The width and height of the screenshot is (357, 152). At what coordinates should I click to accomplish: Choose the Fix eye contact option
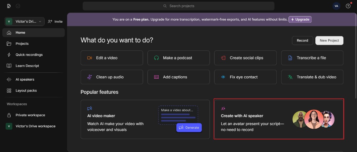click(245, 77)
